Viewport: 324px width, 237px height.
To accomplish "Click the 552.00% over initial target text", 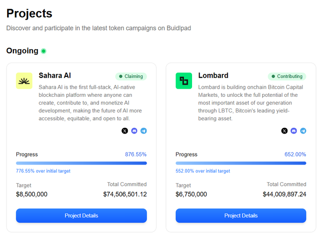I will pos(202,171).
